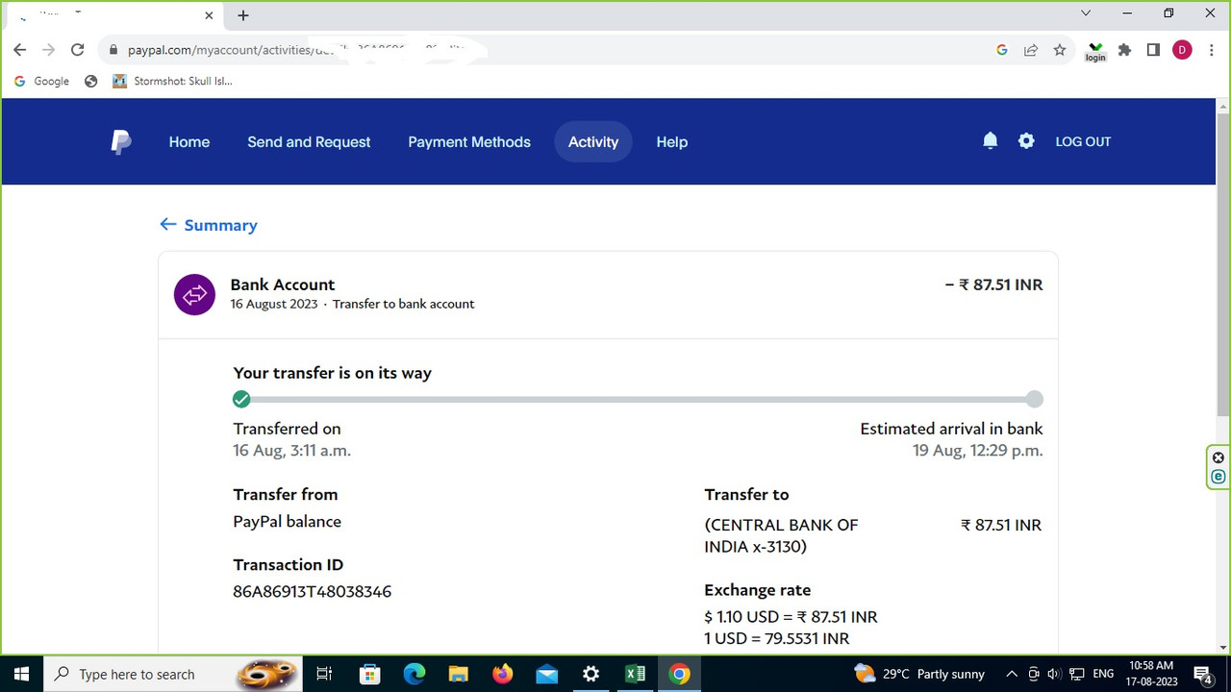
Task: Click the grey estimated arrival marker
Action: (x=1034, y=399)
